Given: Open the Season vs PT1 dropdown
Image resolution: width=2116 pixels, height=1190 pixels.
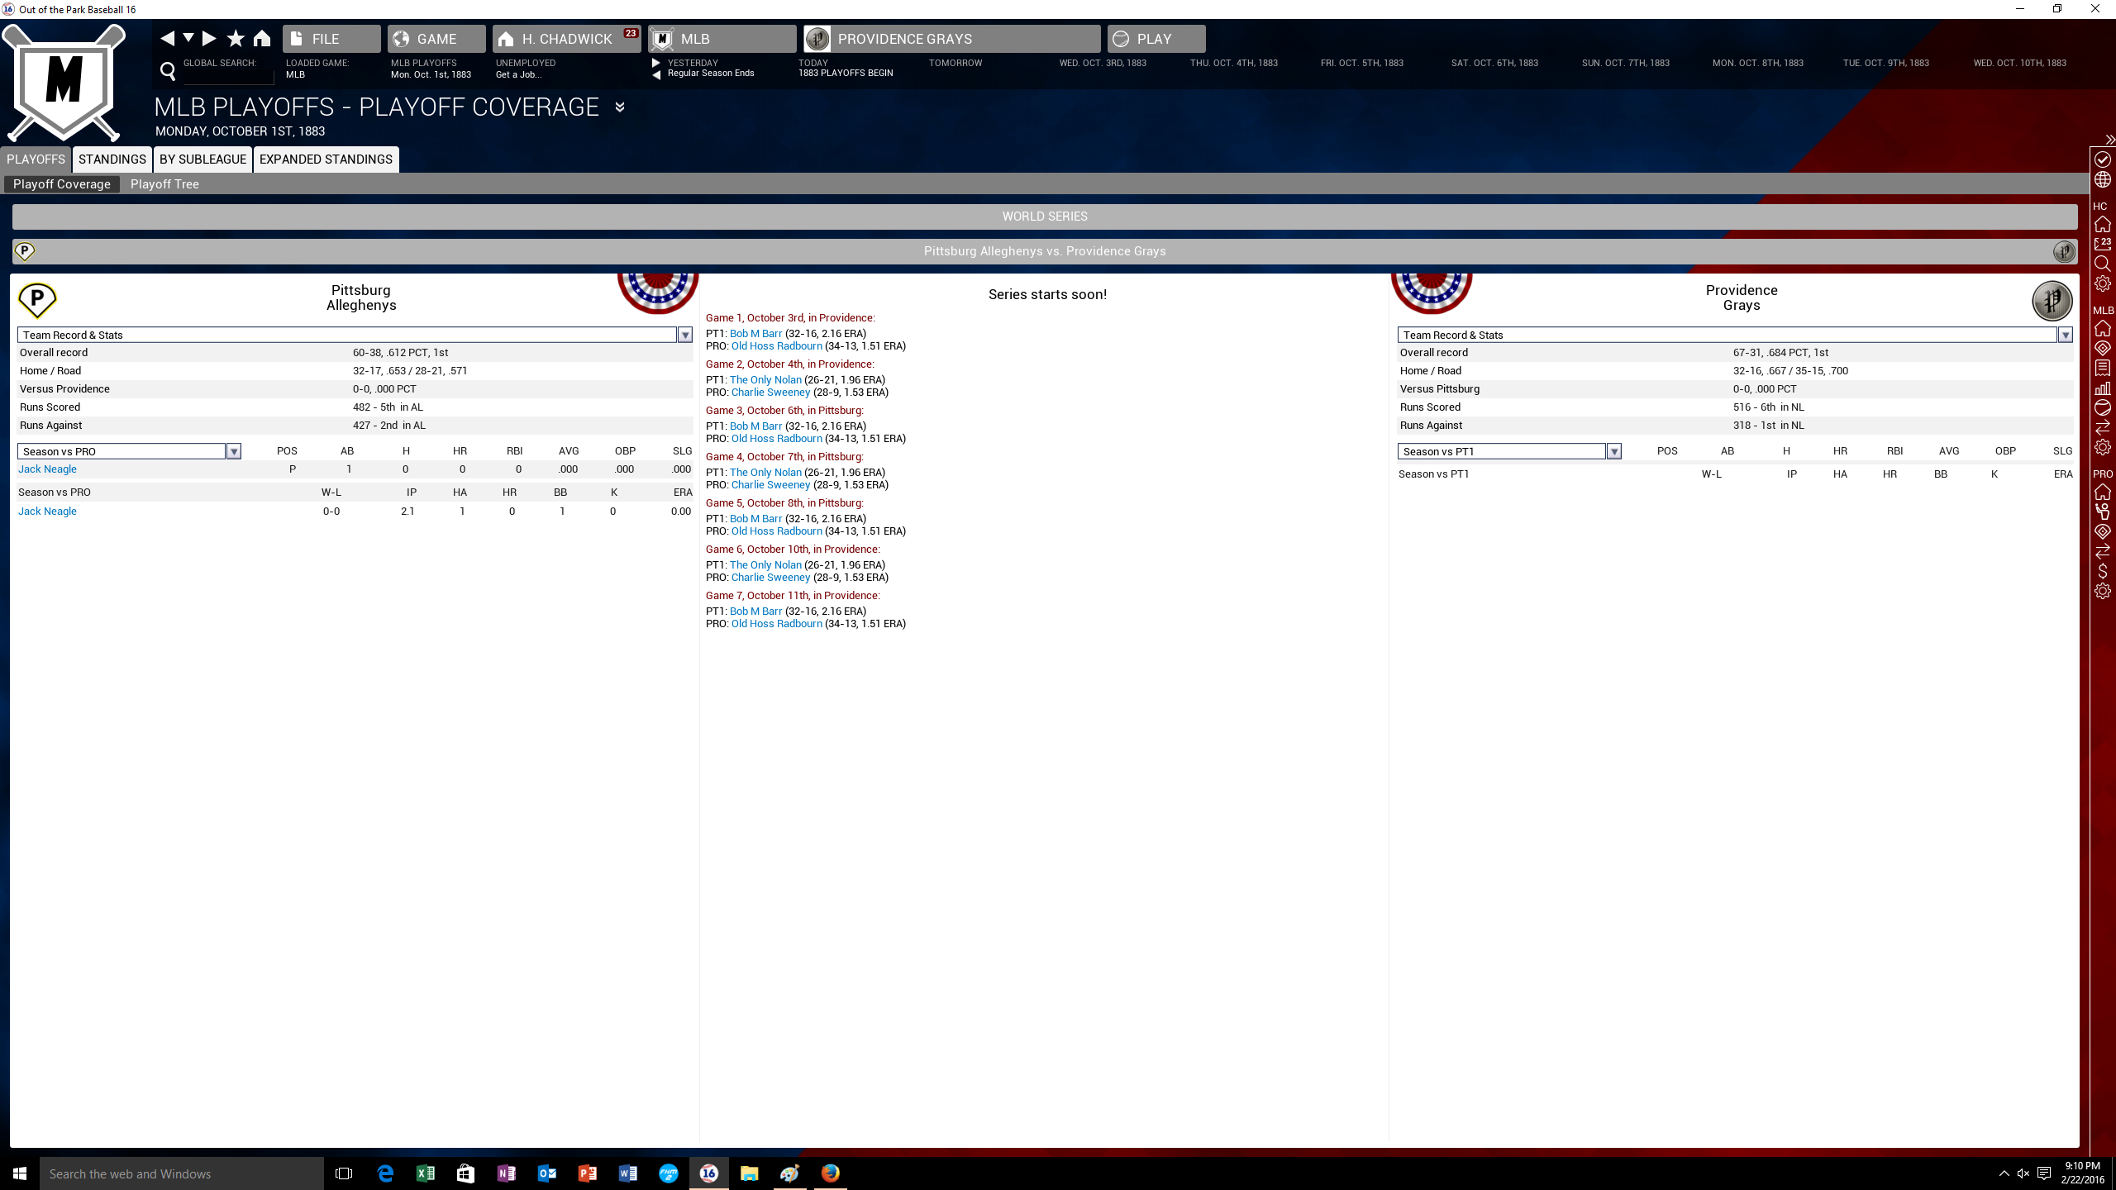Looking at the screenshot, I should pos(1613,451).
